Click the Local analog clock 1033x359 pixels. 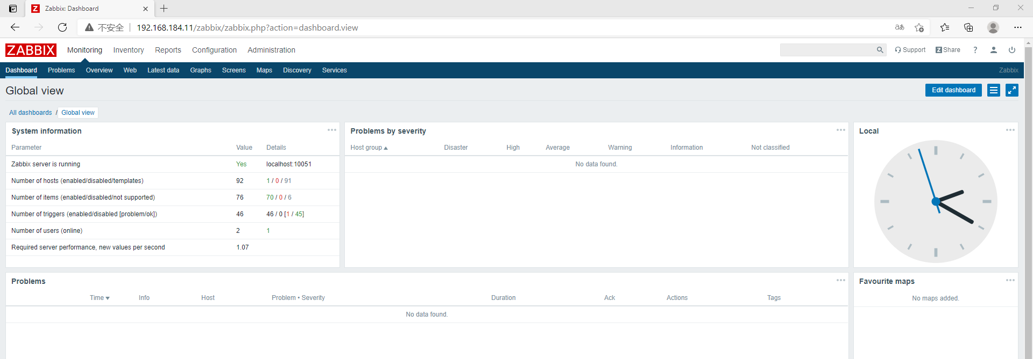(x=936, y=202)
